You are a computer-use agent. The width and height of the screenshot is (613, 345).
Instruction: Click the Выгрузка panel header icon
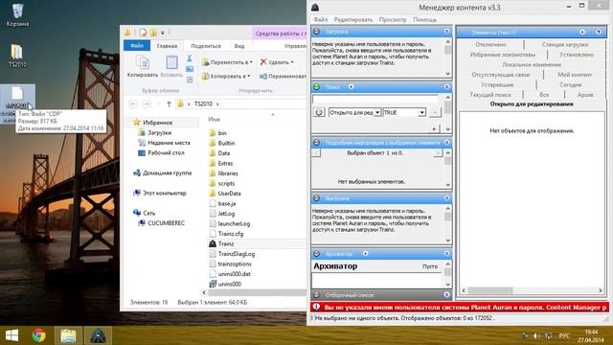point(316,198)
